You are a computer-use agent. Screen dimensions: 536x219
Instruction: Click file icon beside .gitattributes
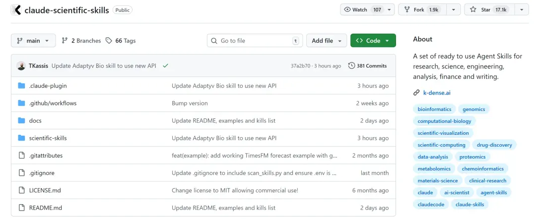pyautogui.click(x=21, y=156)
